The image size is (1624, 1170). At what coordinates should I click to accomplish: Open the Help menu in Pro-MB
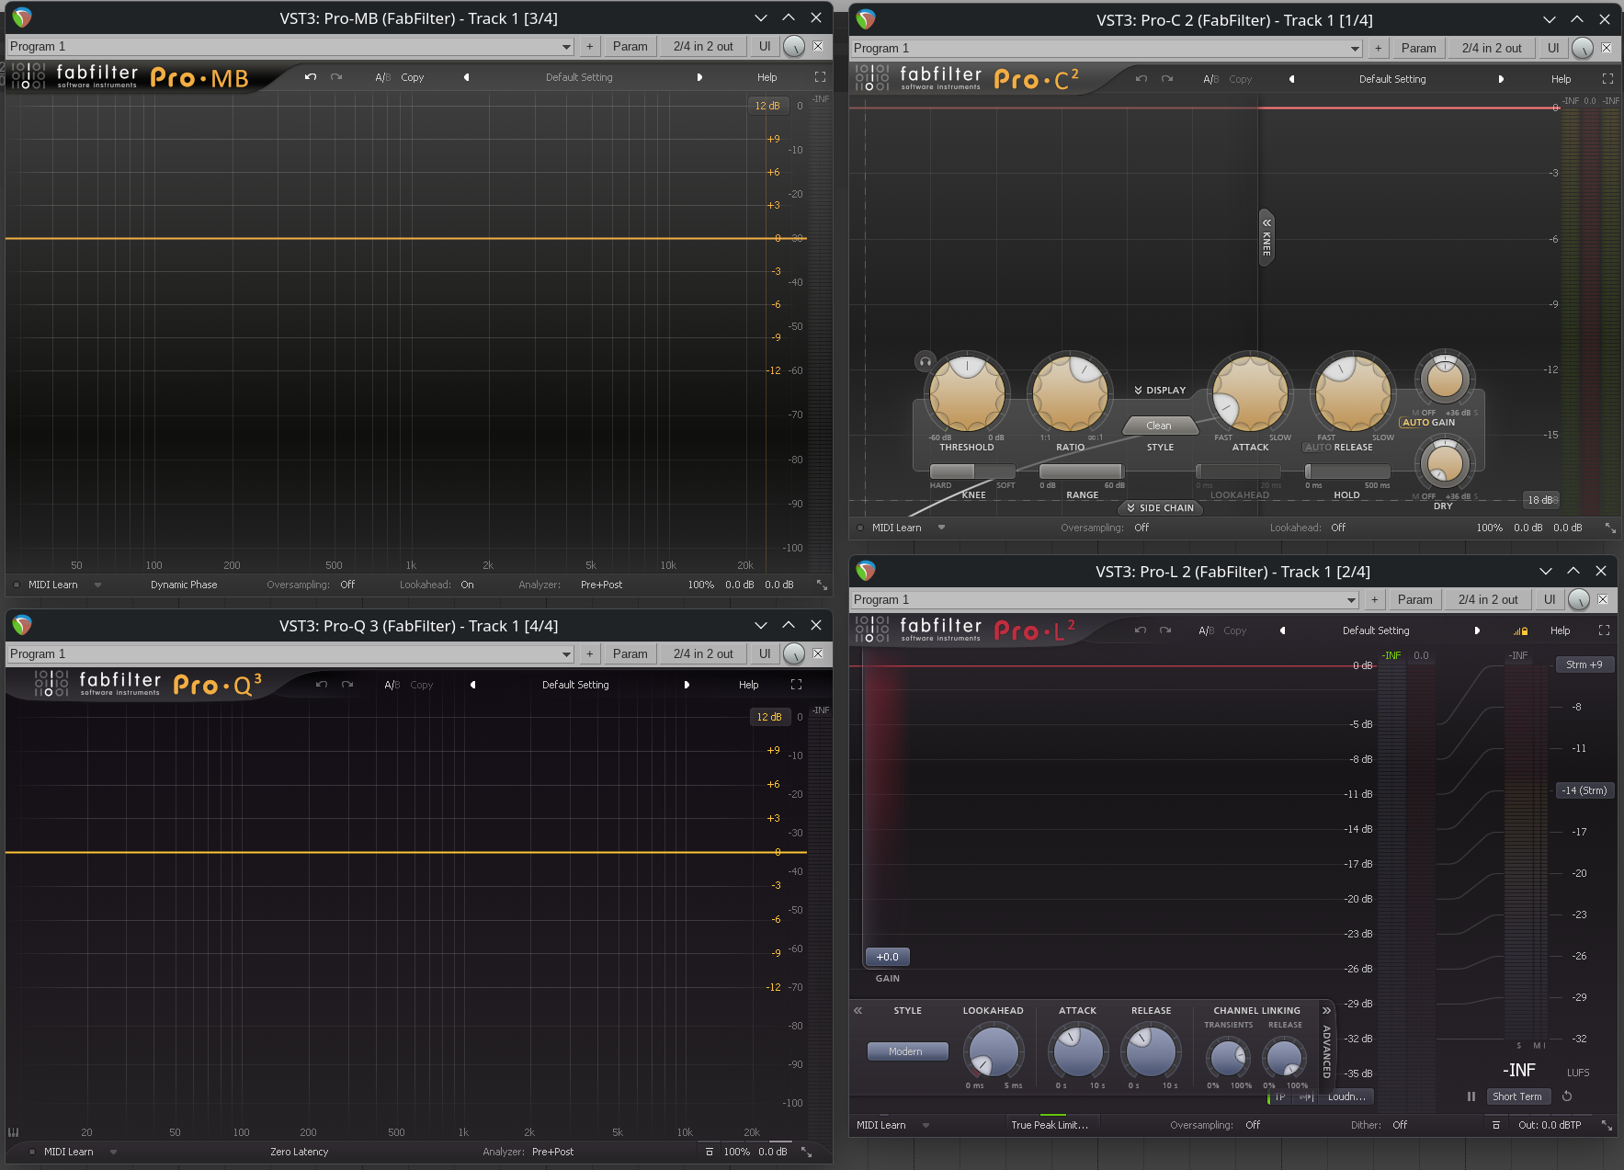[x=767, y=77]
